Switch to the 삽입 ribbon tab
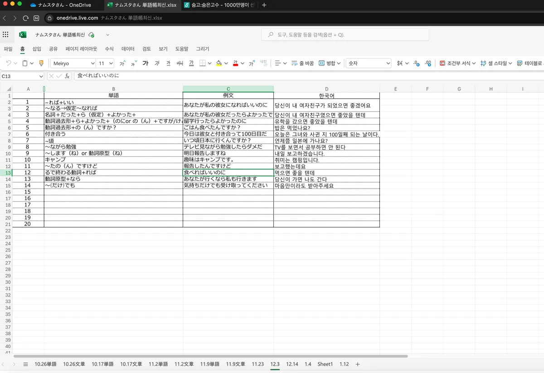Viewport: 544px width, 373px height. [36, 48]
